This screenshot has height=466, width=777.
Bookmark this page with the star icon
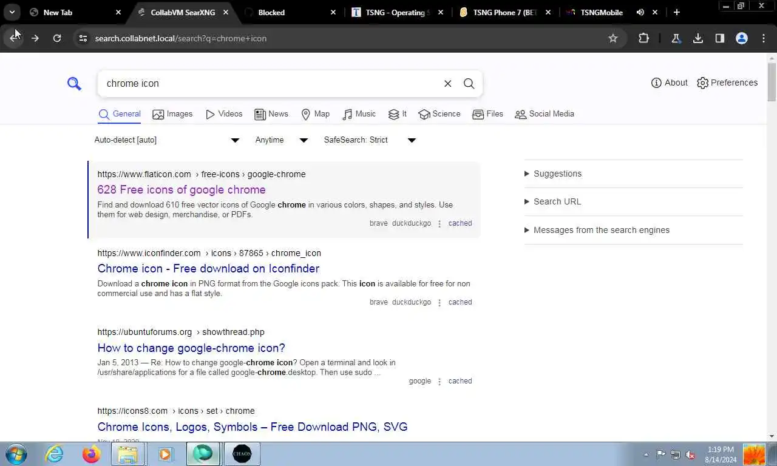coord(613,38)
